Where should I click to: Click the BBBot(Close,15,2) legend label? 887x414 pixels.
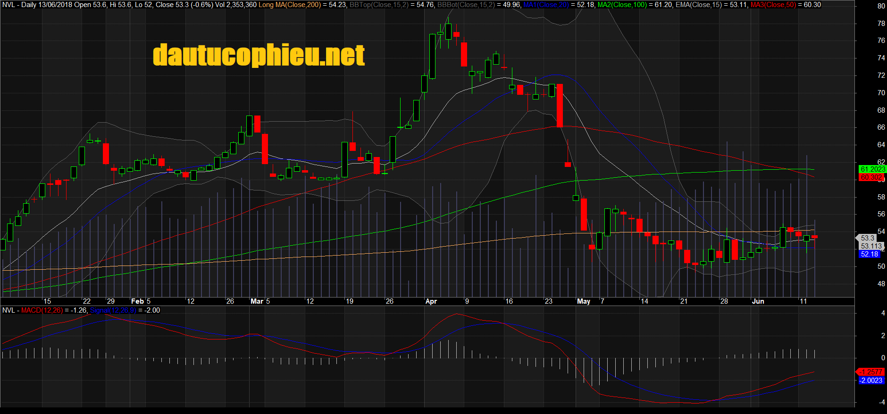tap(467, 5)
